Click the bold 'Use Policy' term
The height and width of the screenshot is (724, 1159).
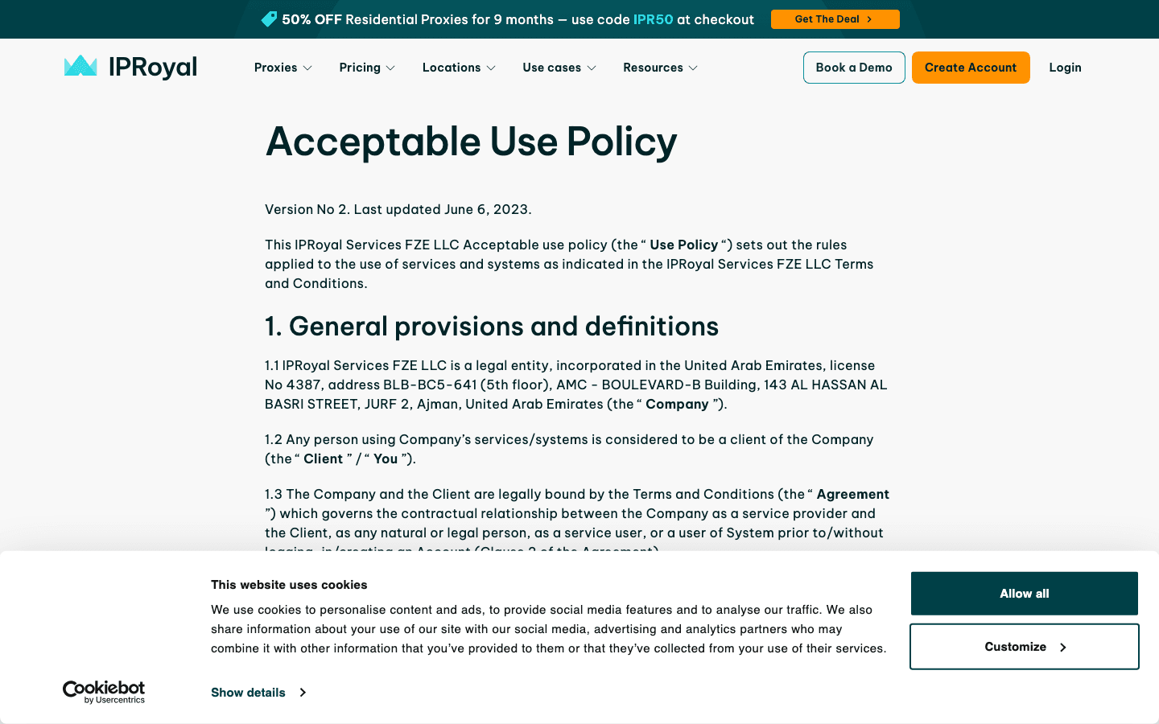pos(683,245)
